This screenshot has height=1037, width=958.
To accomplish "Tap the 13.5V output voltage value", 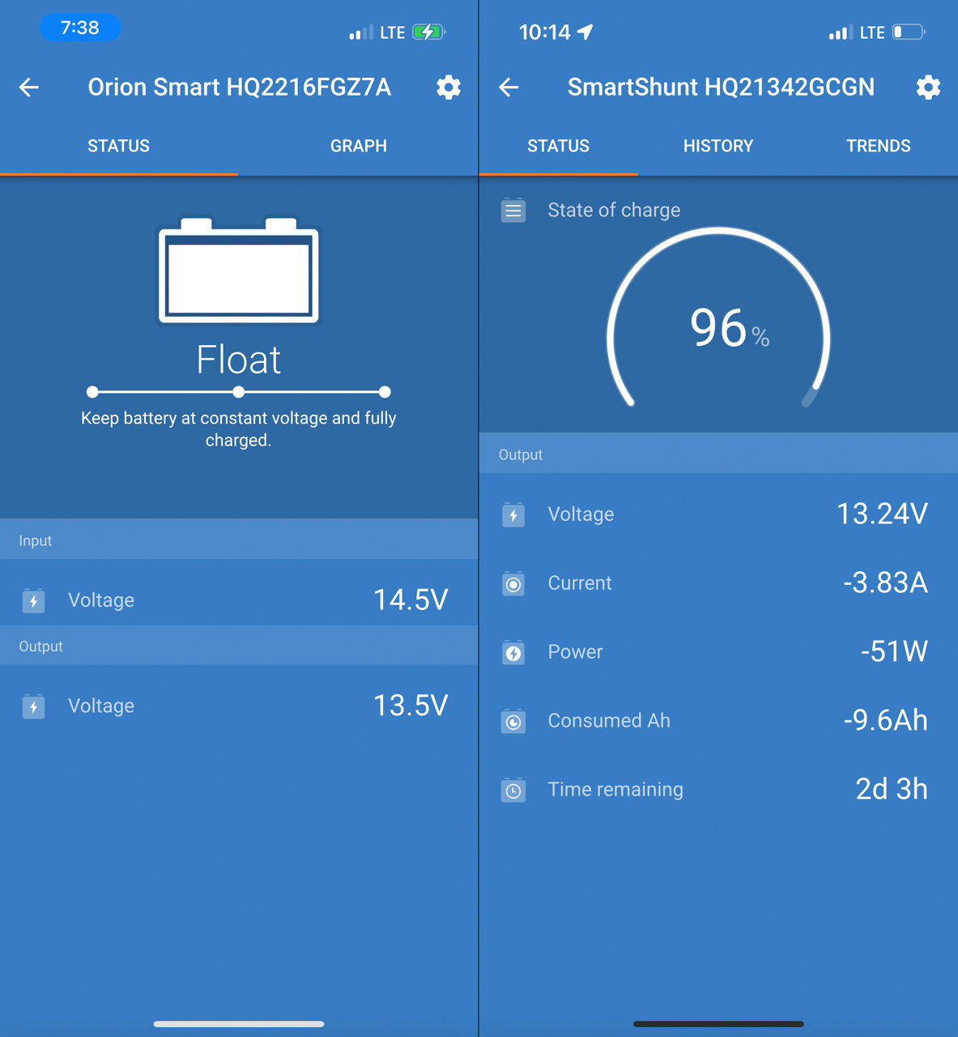I will pyautogui.click(x=411, y=706).
